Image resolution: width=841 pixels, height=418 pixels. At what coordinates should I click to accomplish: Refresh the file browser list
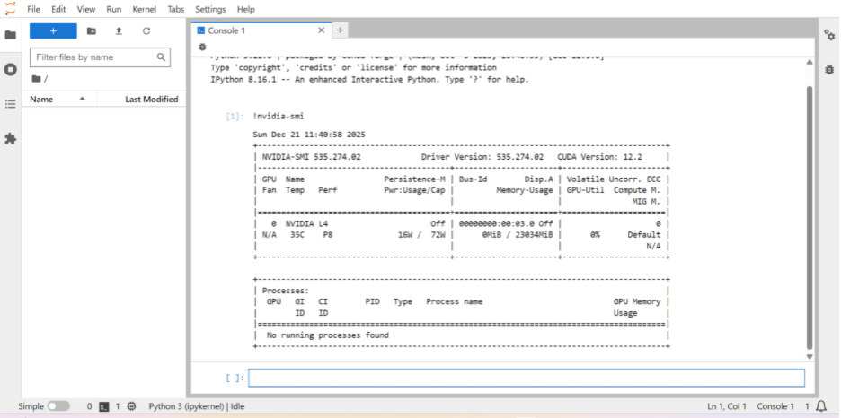146,31
